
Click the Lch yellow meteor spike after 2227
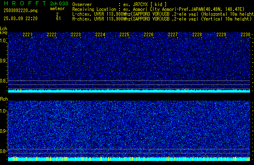(186, 91)
